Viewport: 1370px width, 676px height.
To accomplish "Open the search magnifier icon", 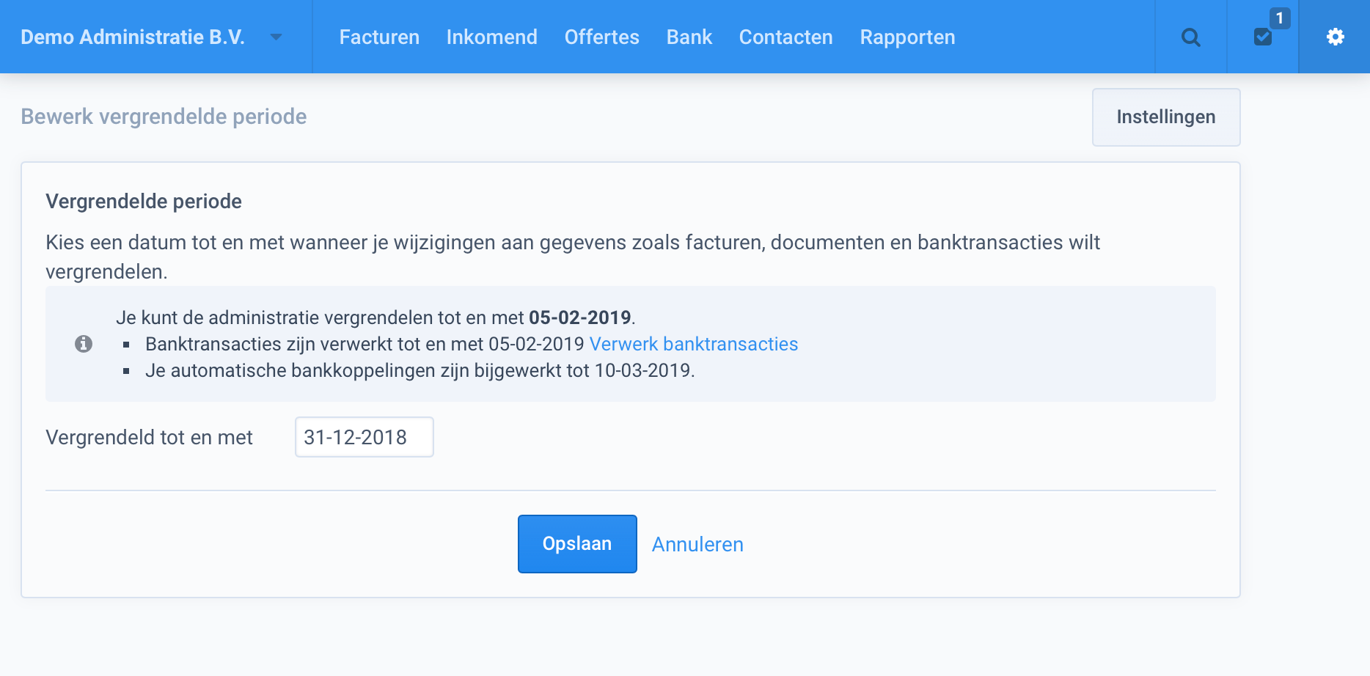I will pyautogui.click(x=1190, y=37).
